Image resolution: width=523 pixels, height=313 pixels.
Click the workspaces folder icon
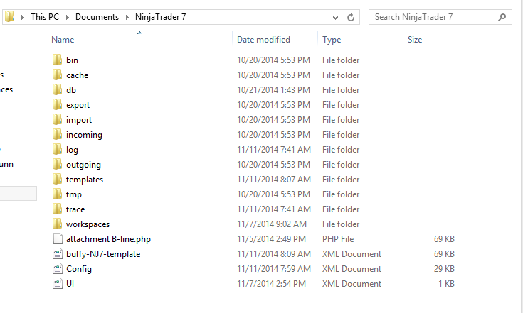[x=58, y=224]
